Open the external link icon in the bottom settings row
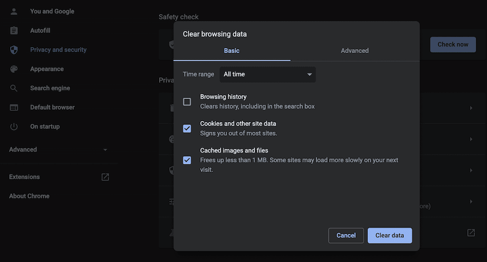Screen dimensions: 487x262 tap(471, 232)
